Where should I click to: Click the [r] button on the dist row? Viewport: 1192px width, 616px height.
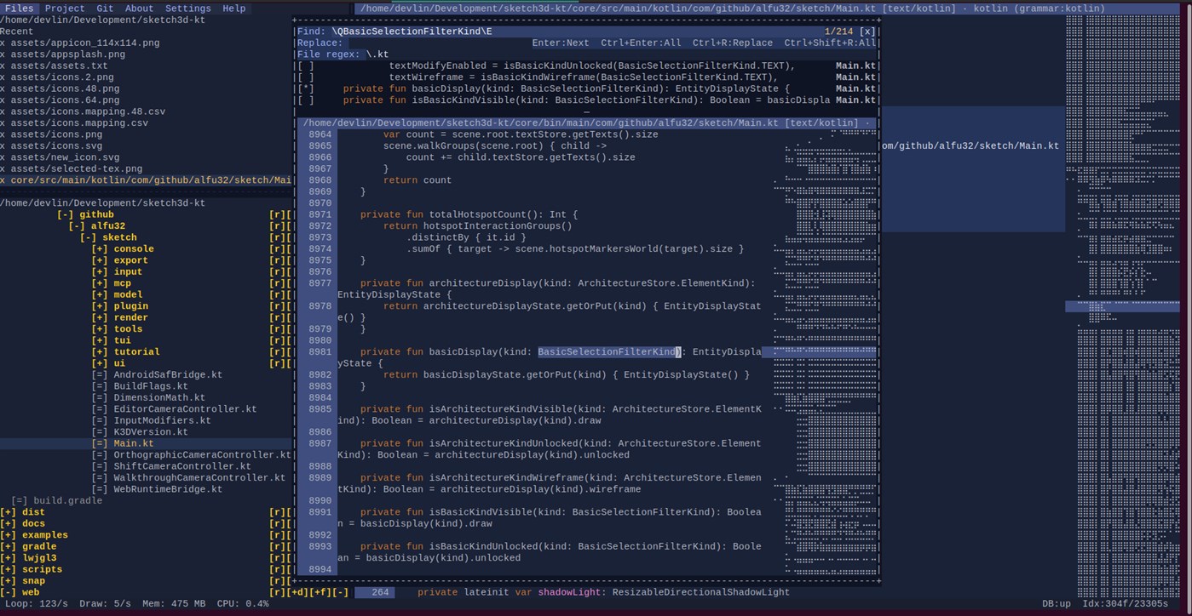[277, 512]
